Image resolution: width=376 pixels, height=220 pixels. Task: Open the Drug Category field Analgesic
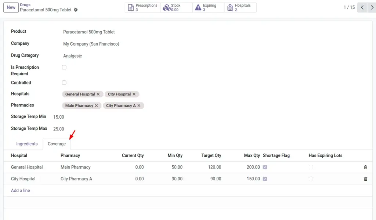(72, 56)
